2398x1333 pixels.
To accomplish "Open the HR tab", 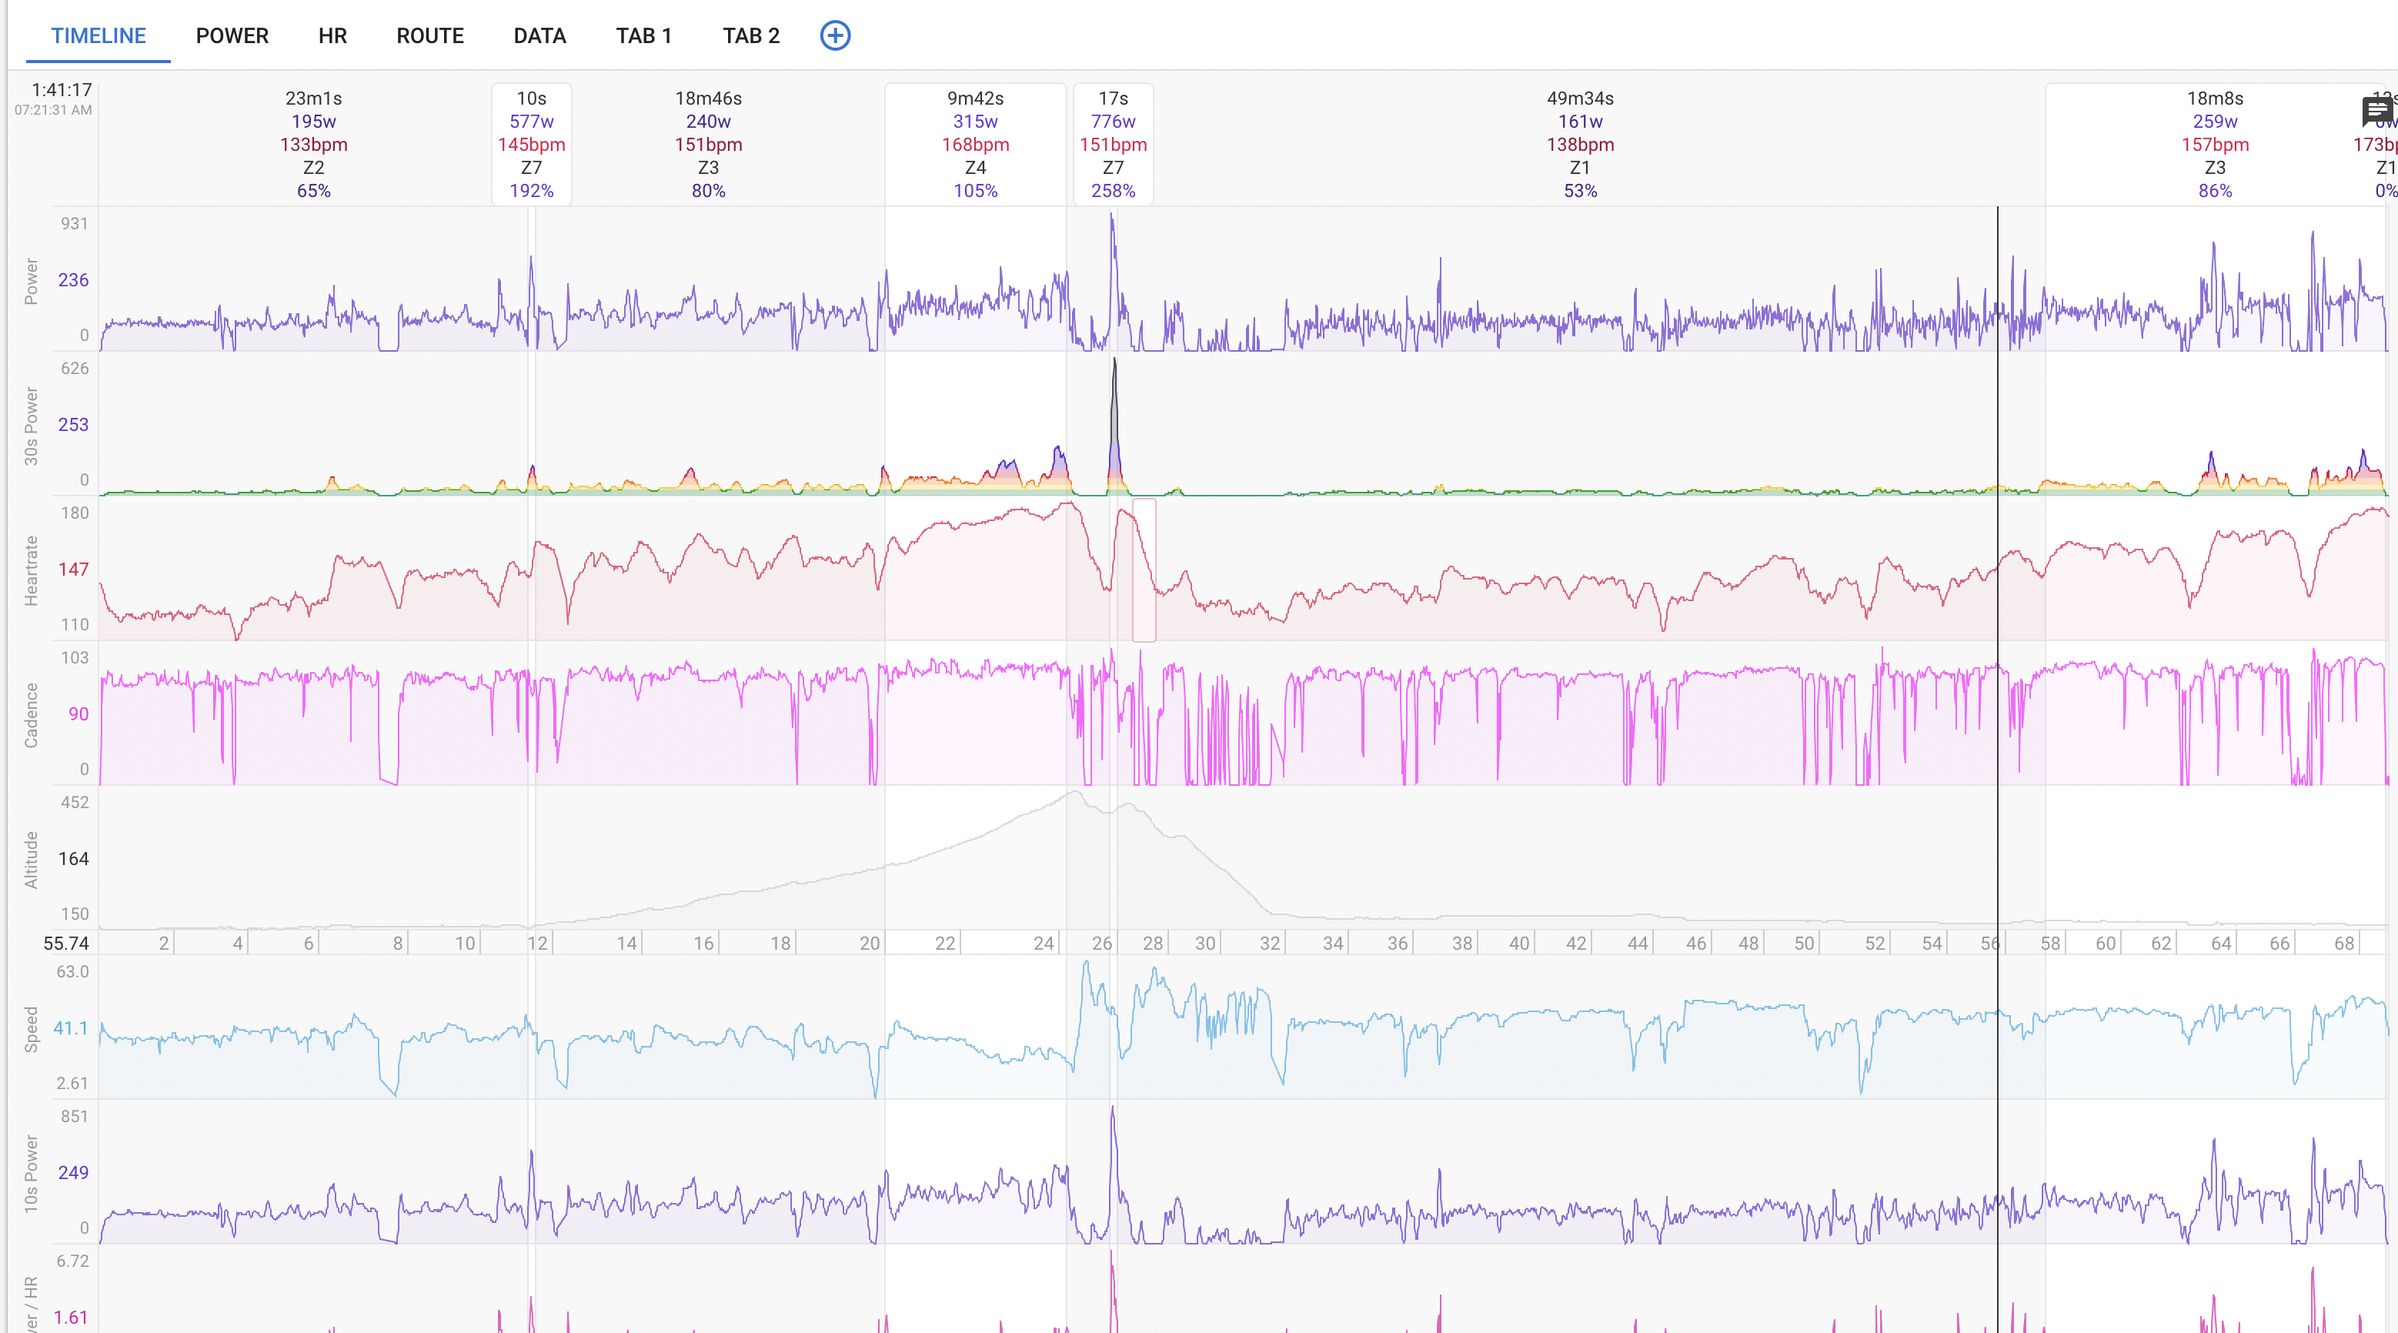I will coord(332,35).
